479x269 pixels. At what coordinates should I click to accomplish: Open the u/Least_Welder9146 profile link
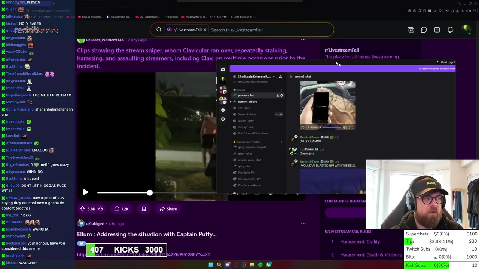click(x=105, y=40)
